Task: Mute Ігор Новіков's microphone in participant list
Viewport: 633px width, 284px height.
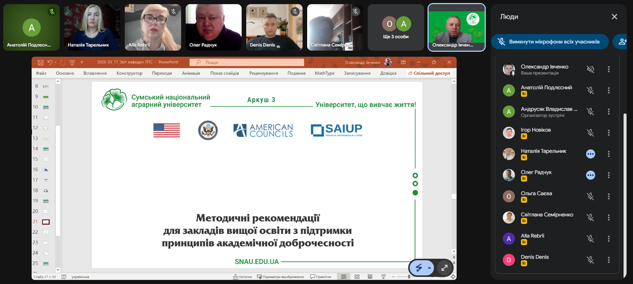Action: (590, 133)
